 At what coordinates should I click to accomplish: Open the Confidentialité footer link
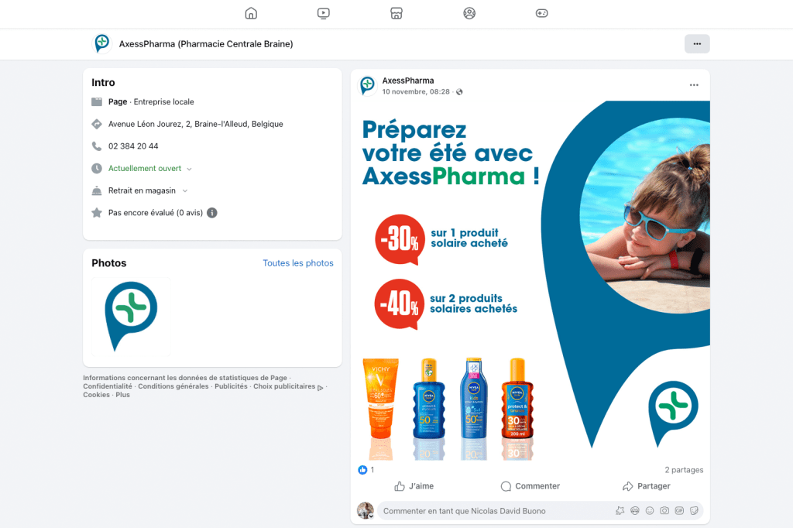[107, 386]
